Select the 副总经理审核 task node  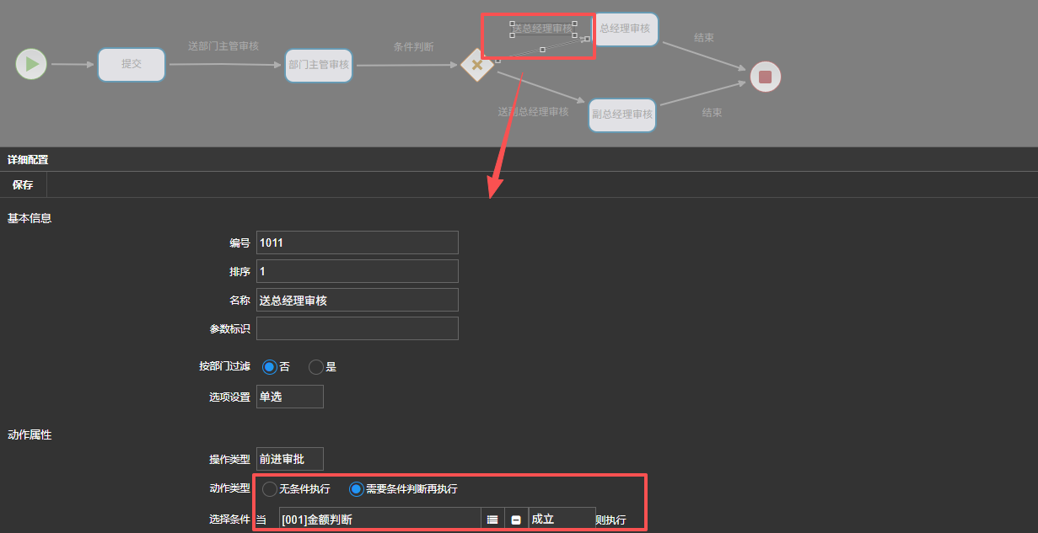(622, 115)
